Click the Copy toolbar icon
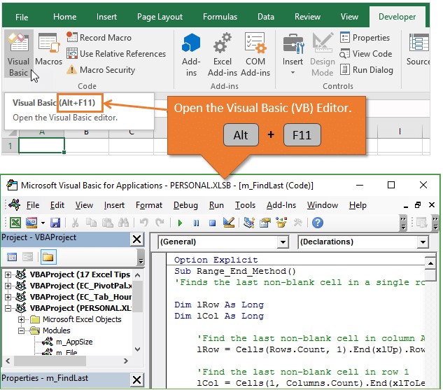The image size is (443, 390). [x=91, y=223]
